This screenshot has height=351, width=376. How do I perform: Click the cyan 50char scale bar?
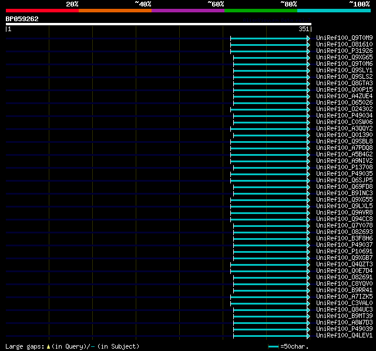pyautogui.click(x=273, y=347)
